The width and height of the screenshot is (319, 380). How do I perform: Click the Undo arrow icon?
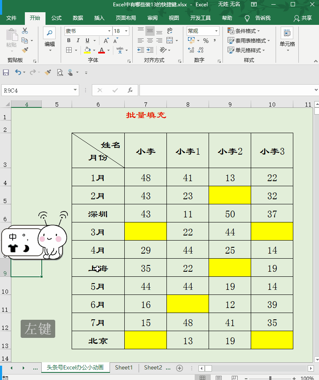18,72
